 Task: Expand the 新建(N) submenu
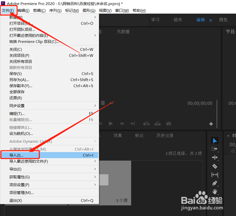click(50, 17)
